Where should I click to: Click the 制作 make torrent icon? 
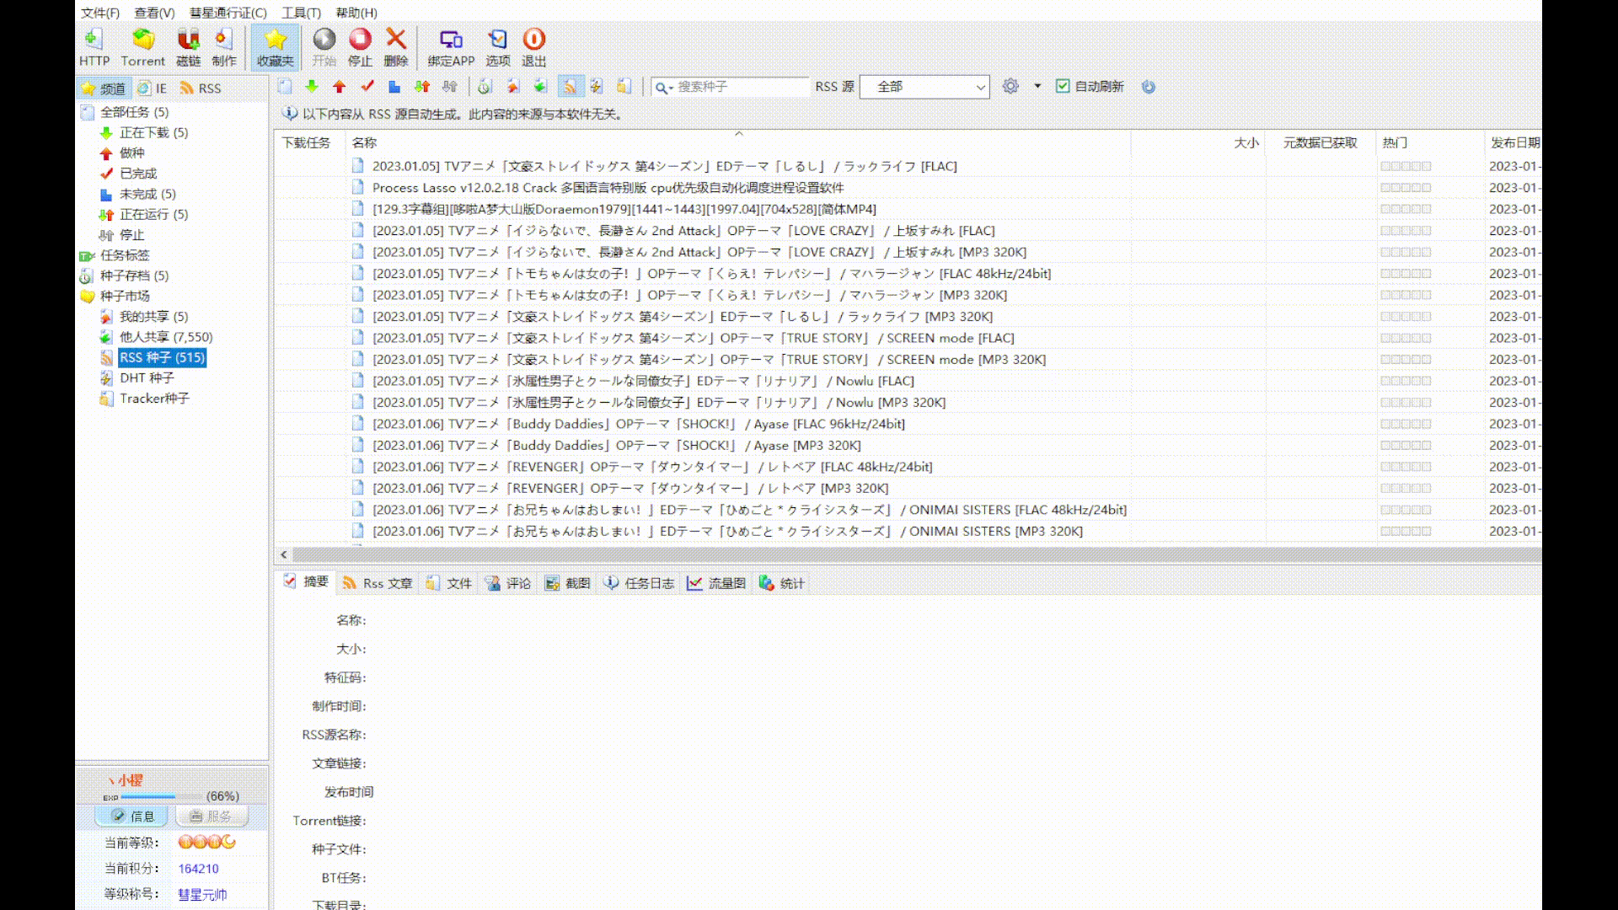click(223, 47)
